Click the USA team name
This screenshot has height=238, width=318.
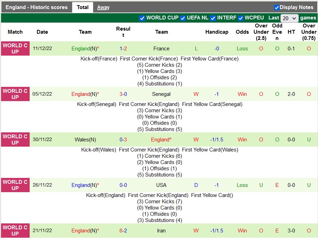tap(161, 185)
